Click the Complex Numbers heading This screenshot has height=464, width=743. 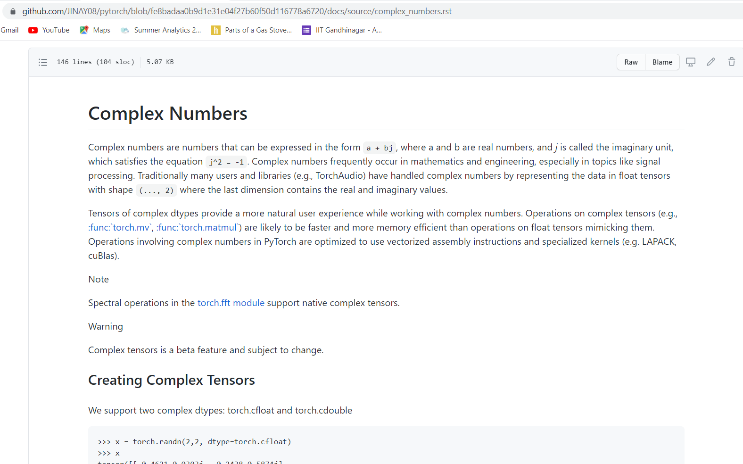[168, 114]
